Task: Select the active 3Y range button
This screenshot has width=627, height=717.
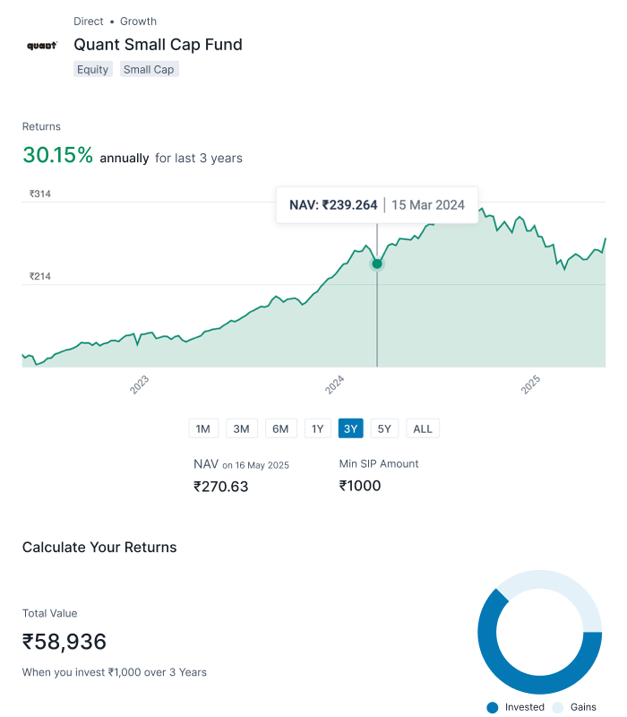Action: 350,428
